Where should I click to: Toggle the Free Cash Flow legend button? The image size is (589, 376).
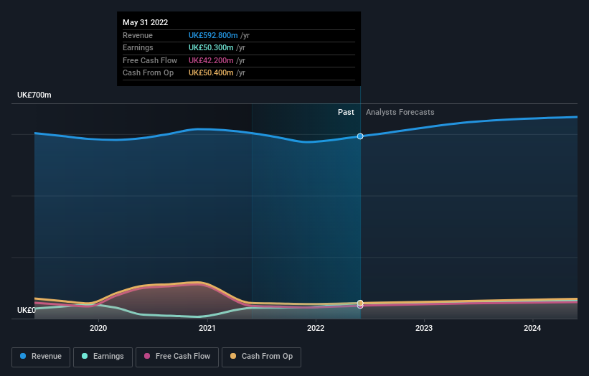(177, 357)
